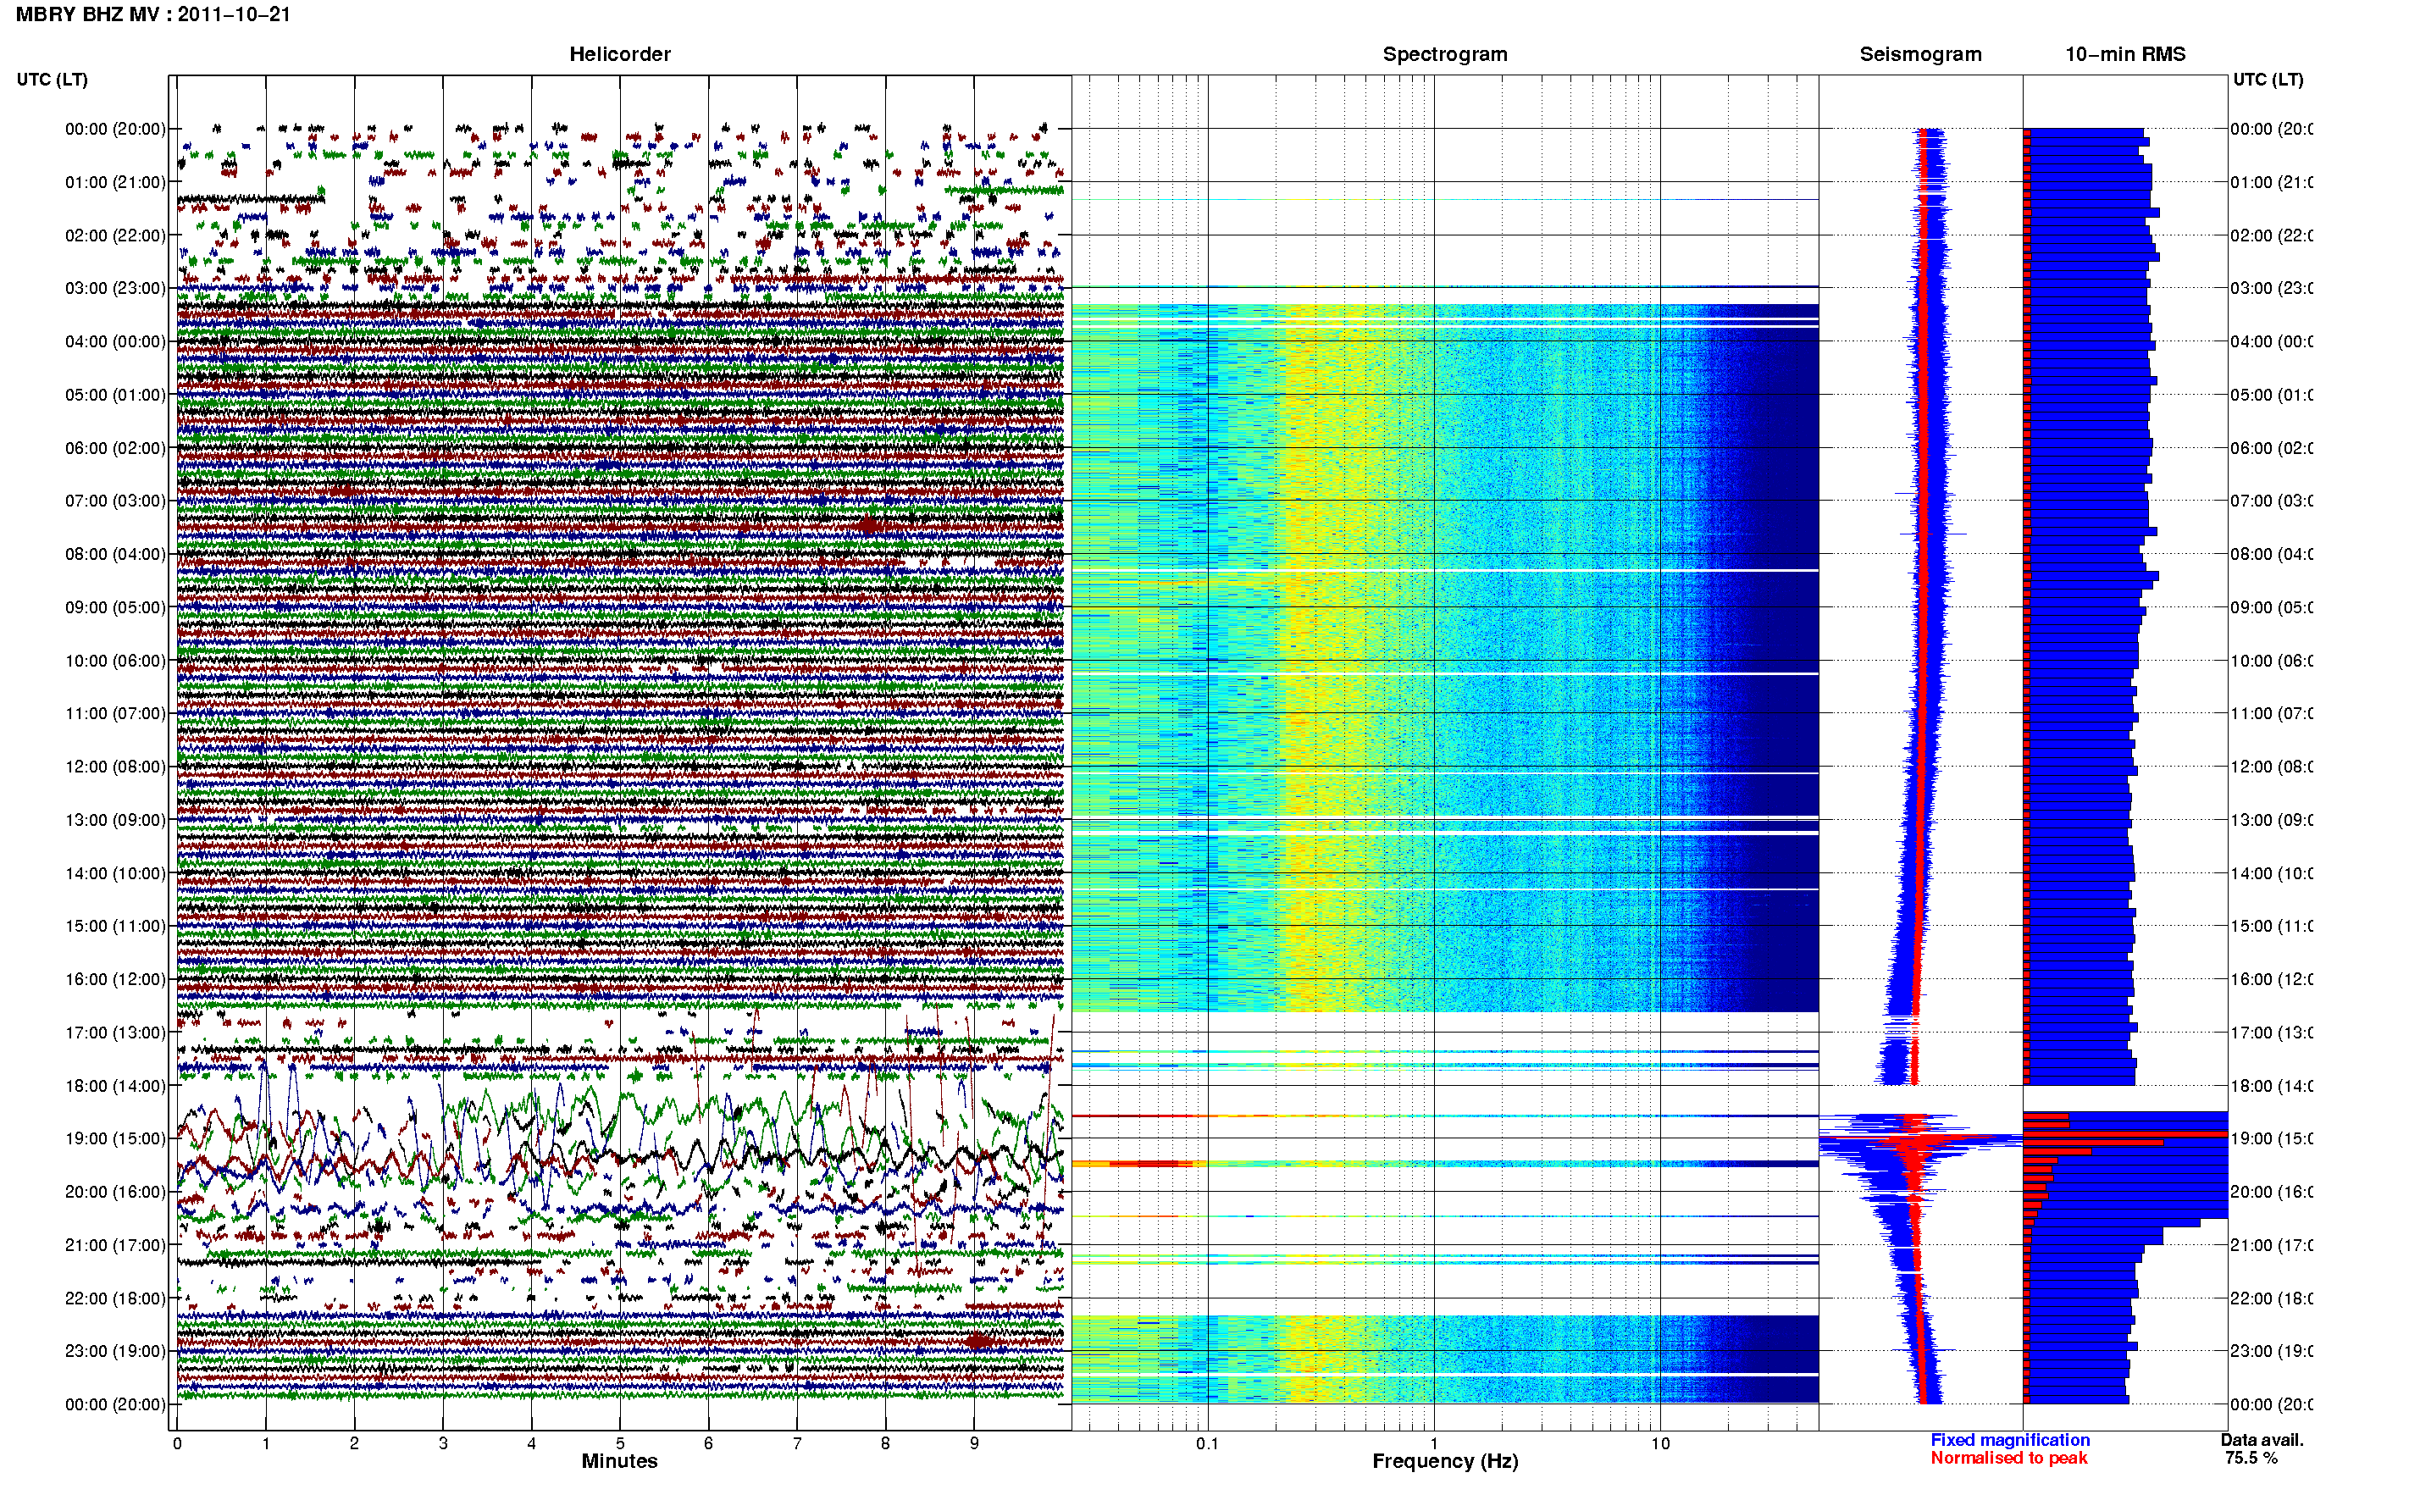Viewport: 2409px width, 1506px height.
Task: Click the 'Minutes' axis label
Action: click(x=619, y=1460)
